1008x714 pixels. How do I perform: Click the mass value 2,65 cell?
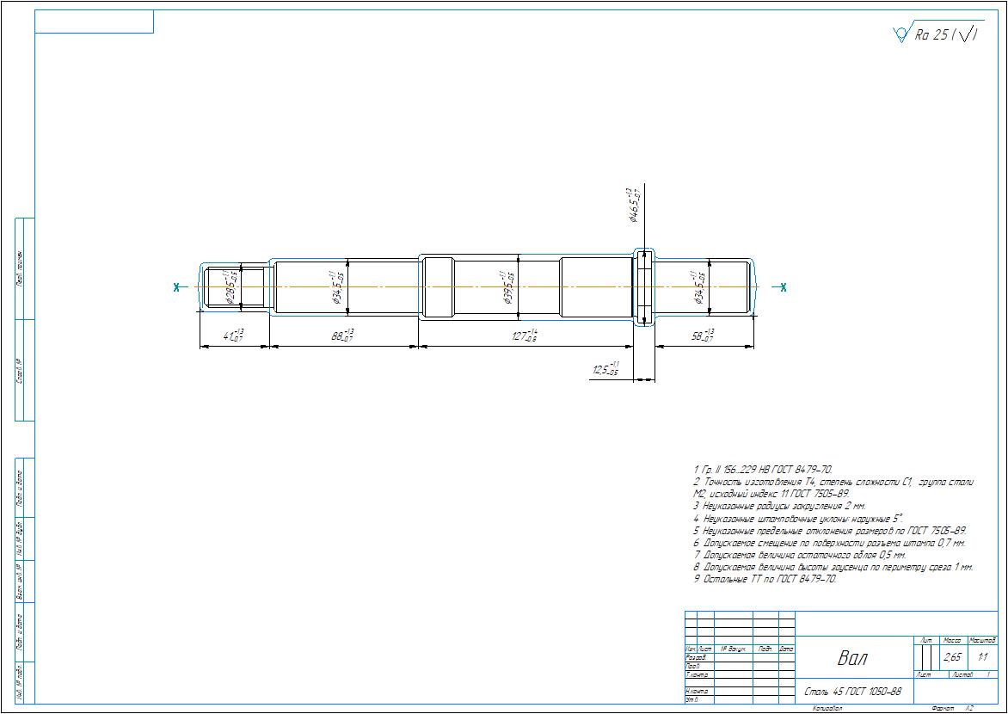951,657
